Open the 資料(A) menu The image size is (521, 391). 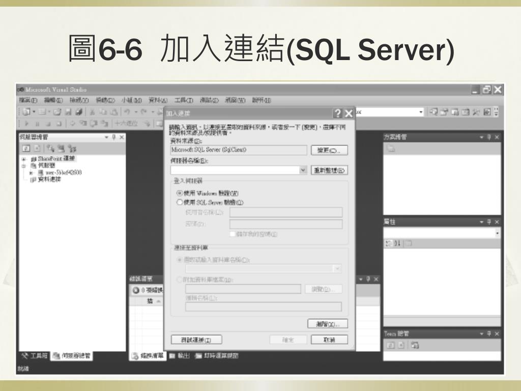pos(158,100)
